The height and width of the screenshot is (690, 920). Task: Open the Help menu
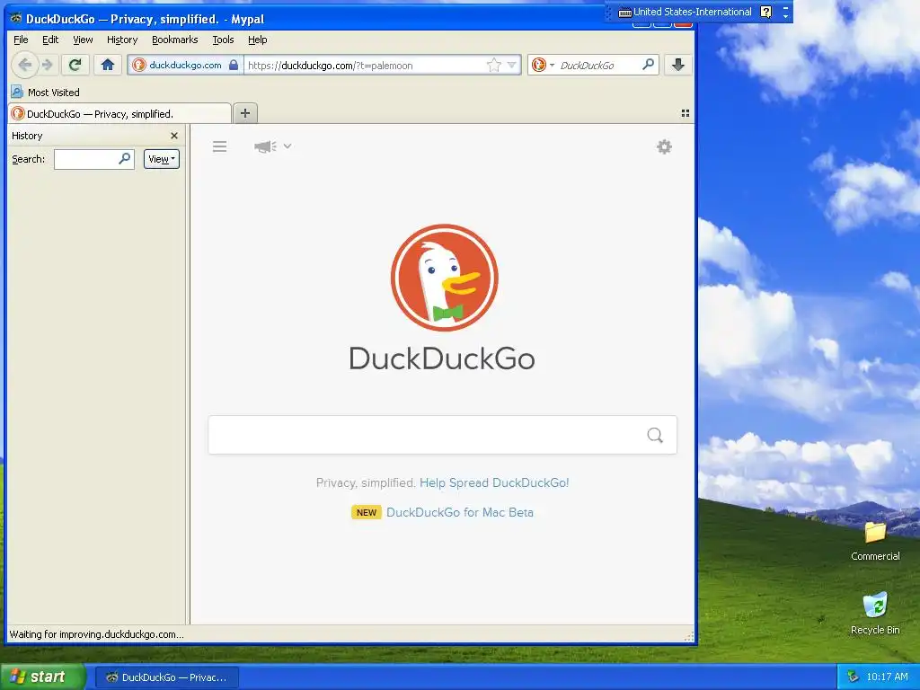257,40
